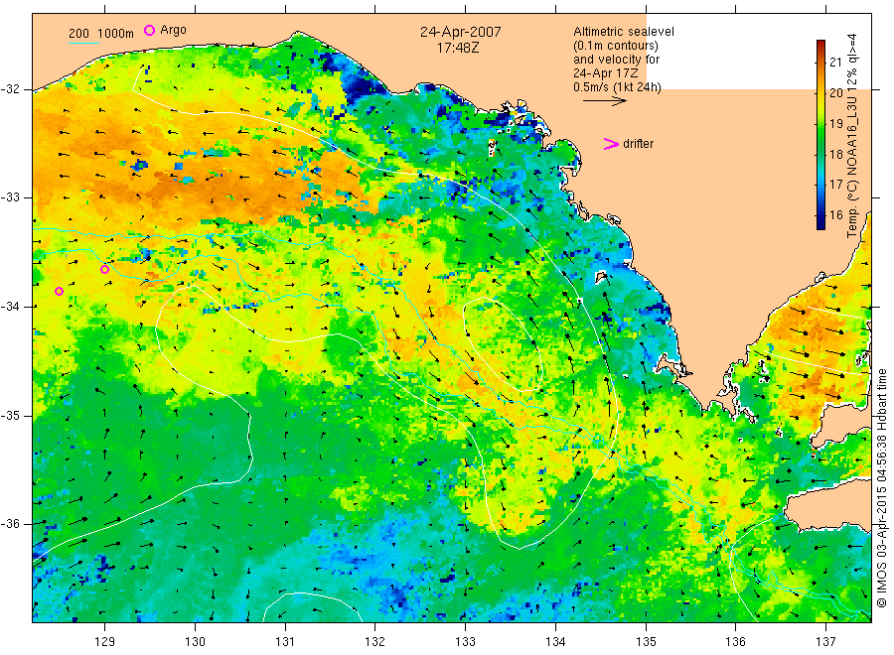Click the IMOS copyright timestamp text
Image resolution: width=894 pixels, height=655 pixels.
[x=882, y=488]
